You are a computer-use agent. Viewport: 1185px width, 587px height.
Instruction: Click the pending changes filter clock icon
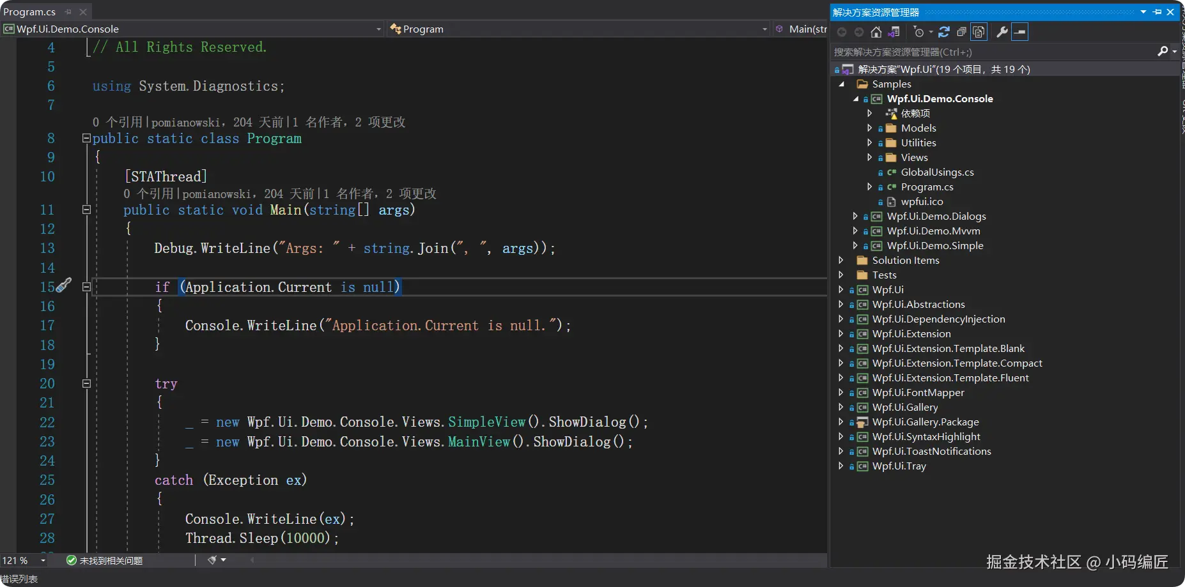pyautogui.click(x=919, y=32)
